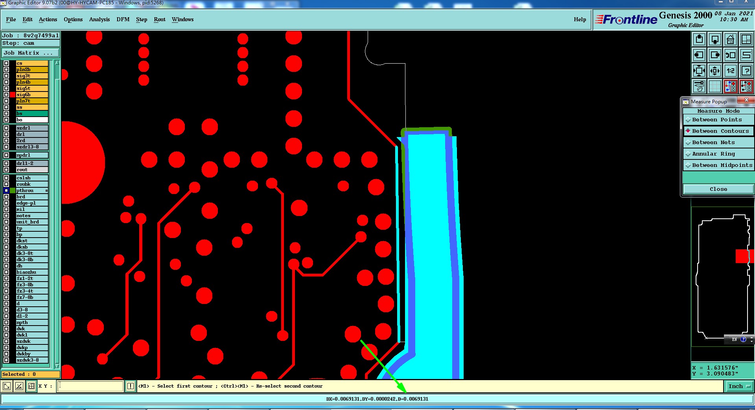Image resolution: width=755 pixels, height=410 pixels.
Task: Select Between Midpoints measure mode
Action: [x=718, y=165]
